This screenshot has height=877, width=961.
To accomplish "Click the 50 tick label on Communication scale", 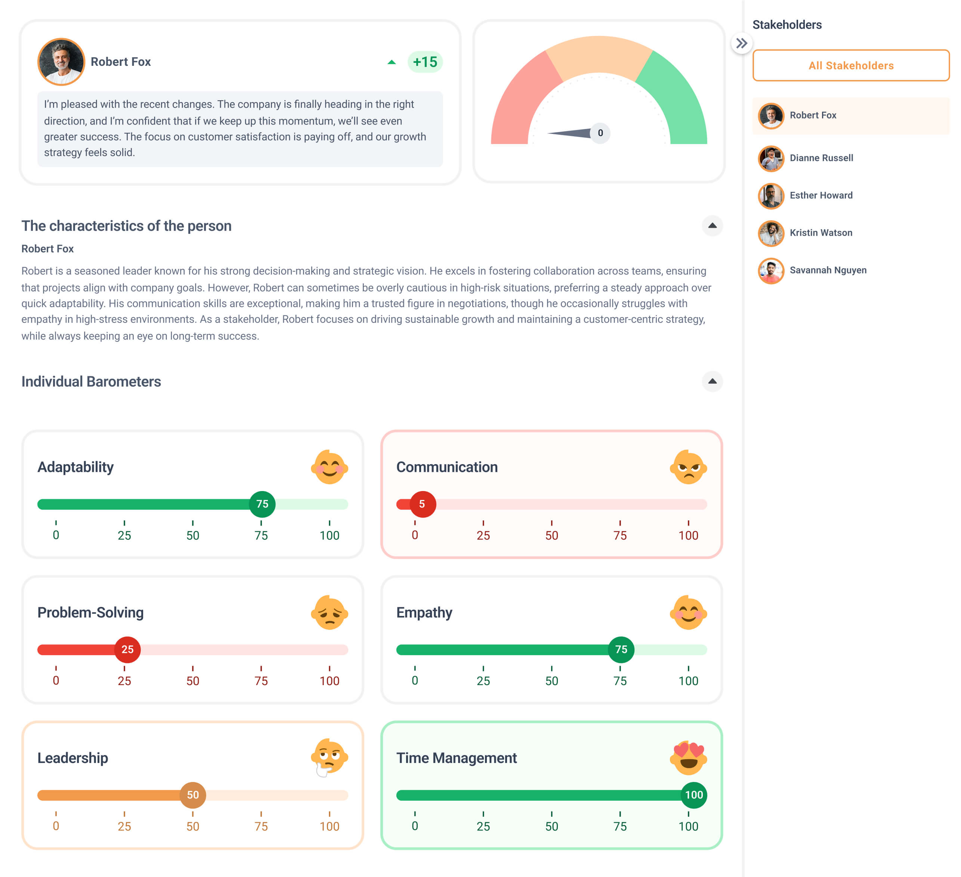I will 551,536.
